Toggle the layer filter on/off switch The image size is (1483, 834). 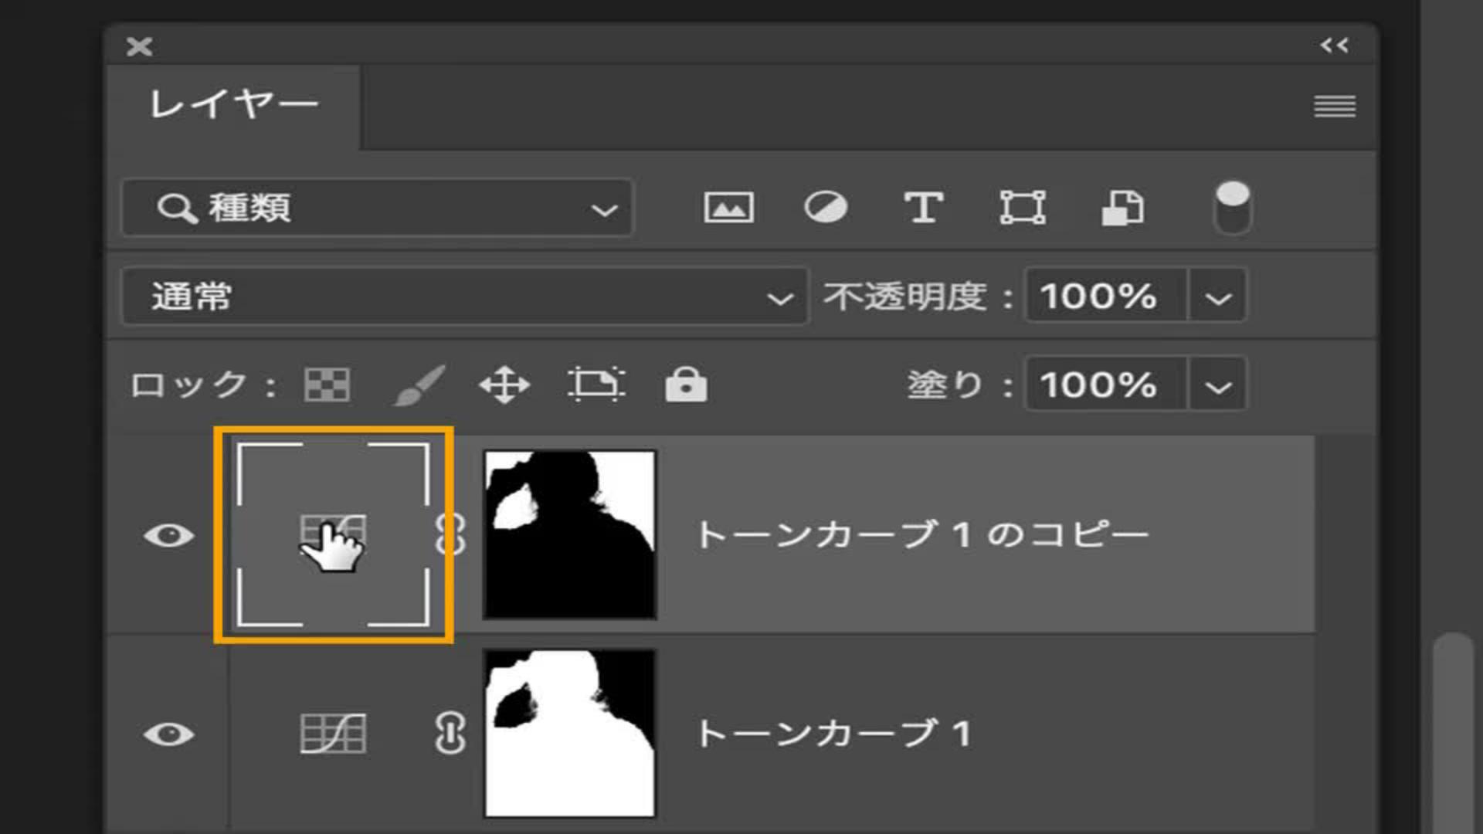click(x=1232, y=208)
